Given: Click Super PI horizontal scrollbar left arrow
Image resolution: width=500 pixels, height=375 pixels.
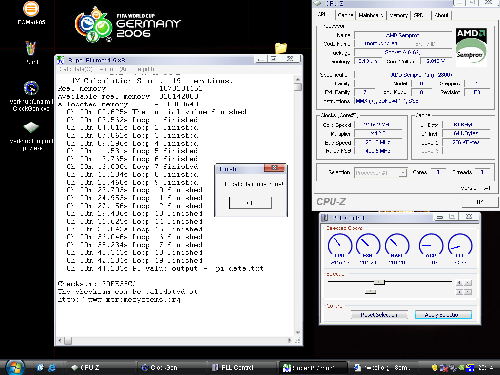Looking at the screenshot, I should (60, 340).
